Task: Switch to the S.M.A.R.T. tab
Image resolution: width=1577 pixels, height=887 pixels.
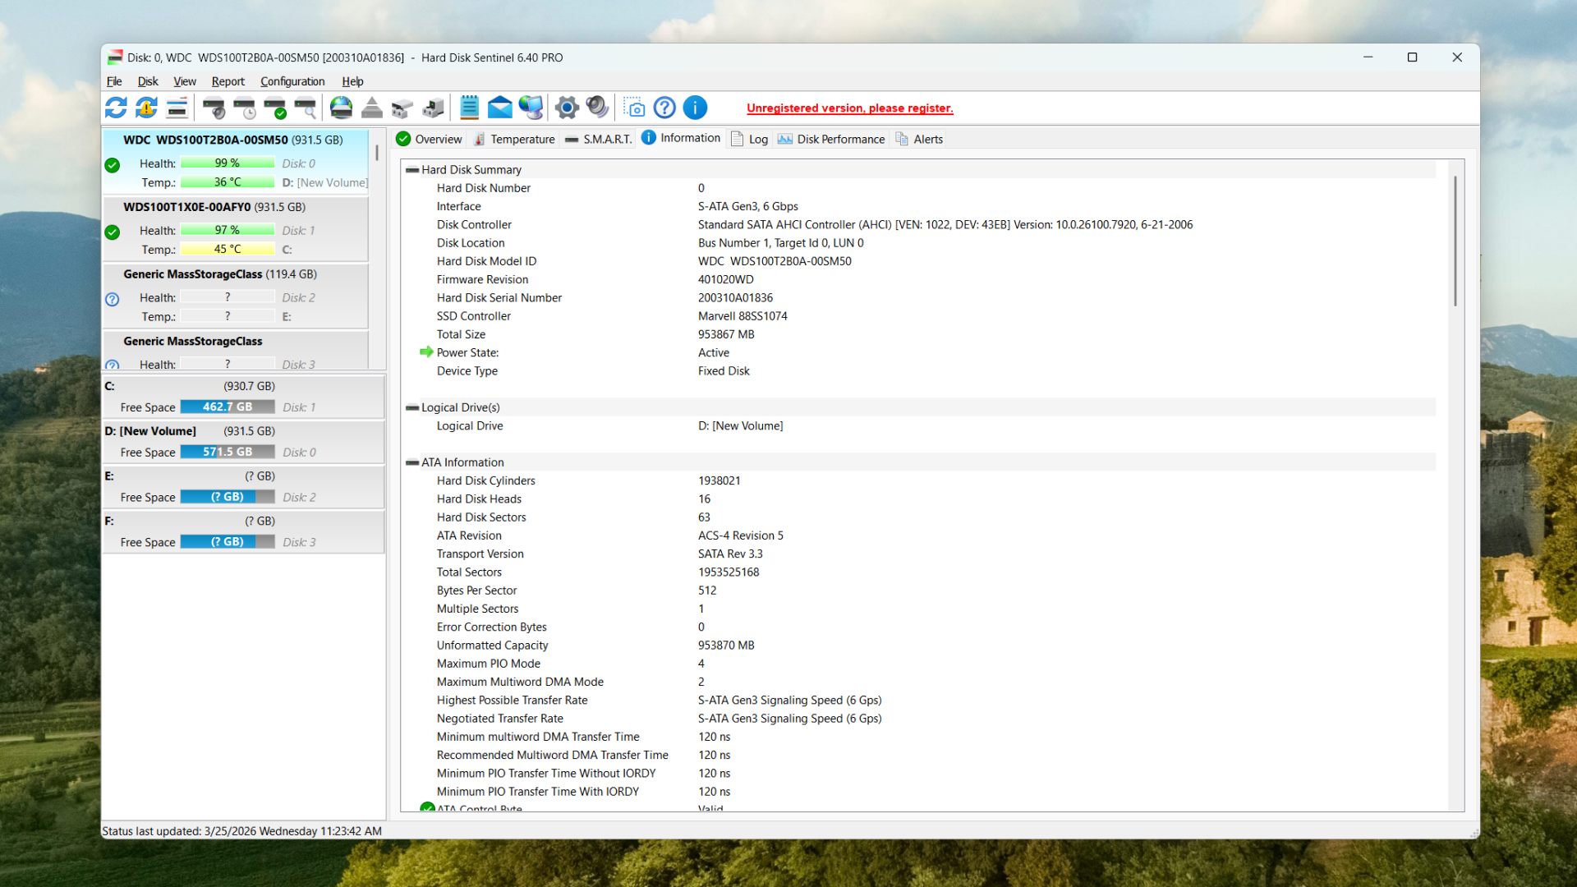Action: [x=599, y=139]
